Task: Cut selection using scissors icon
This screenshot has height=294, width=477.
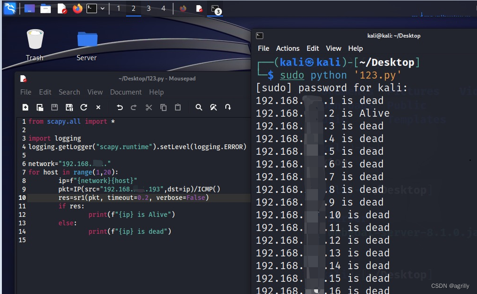Action: [x=149, y=107]
